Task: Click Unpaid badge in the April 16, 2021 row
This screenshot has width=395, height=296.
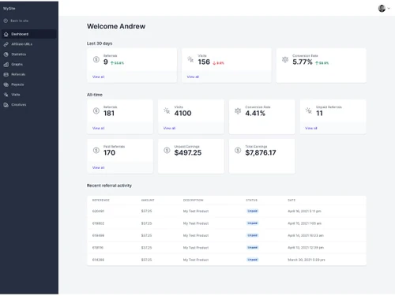Action: click(x=253, y=211)
